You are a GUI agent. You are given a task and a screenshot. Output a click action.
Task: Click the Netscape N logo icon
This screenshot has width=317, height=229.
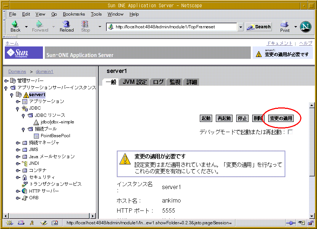[305, 26]
